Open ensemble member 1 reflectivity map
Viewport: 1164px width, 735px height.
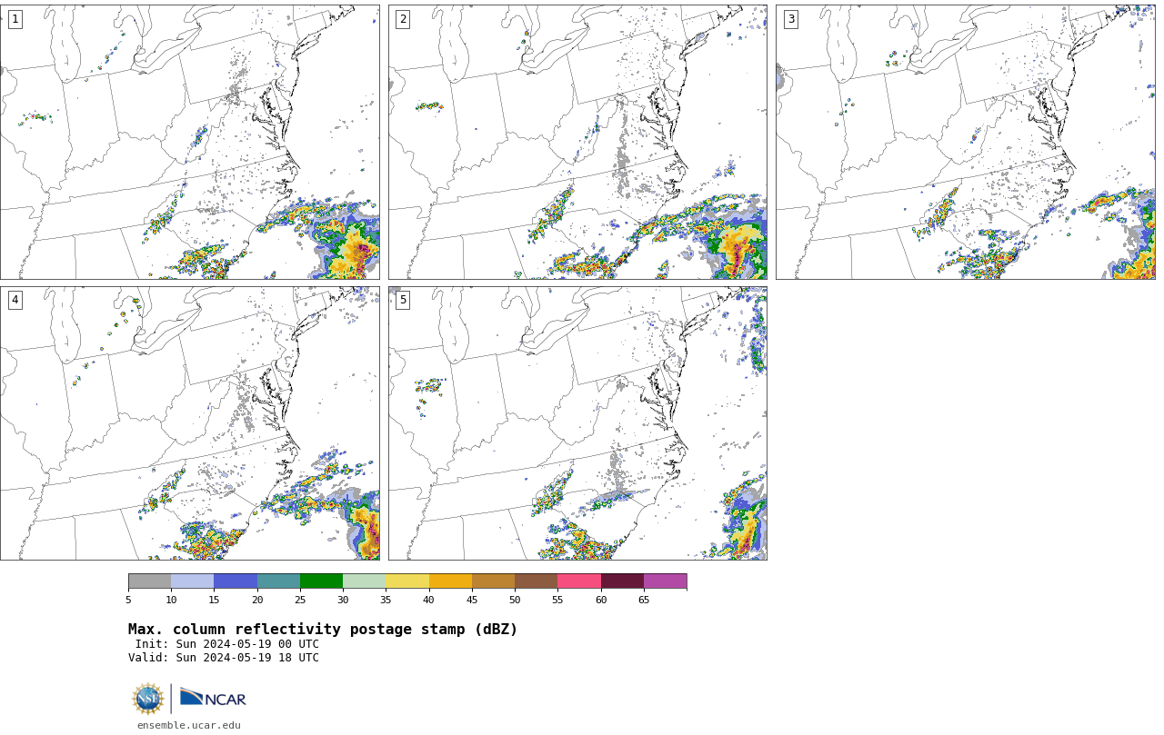coord(190,142)
